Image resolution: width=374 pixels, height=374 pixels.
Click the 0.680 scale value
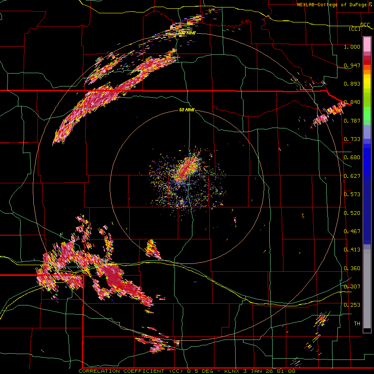(x=352, y=157)
